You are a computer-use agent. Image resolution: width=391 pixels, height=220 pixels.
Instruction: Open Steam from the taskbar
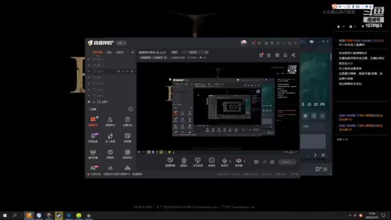click(59, 215)
